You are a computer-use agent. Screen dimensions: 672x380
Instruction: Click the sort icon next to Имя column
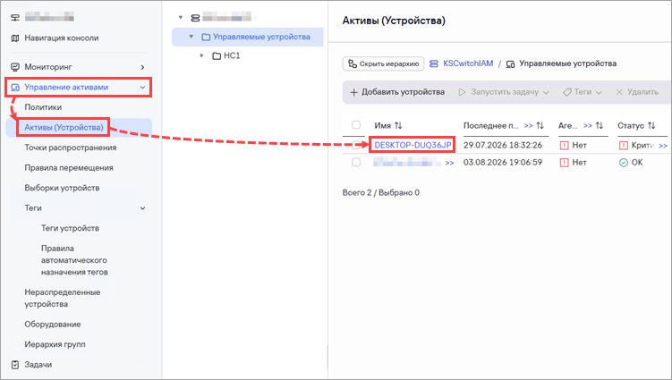(398, 125)
